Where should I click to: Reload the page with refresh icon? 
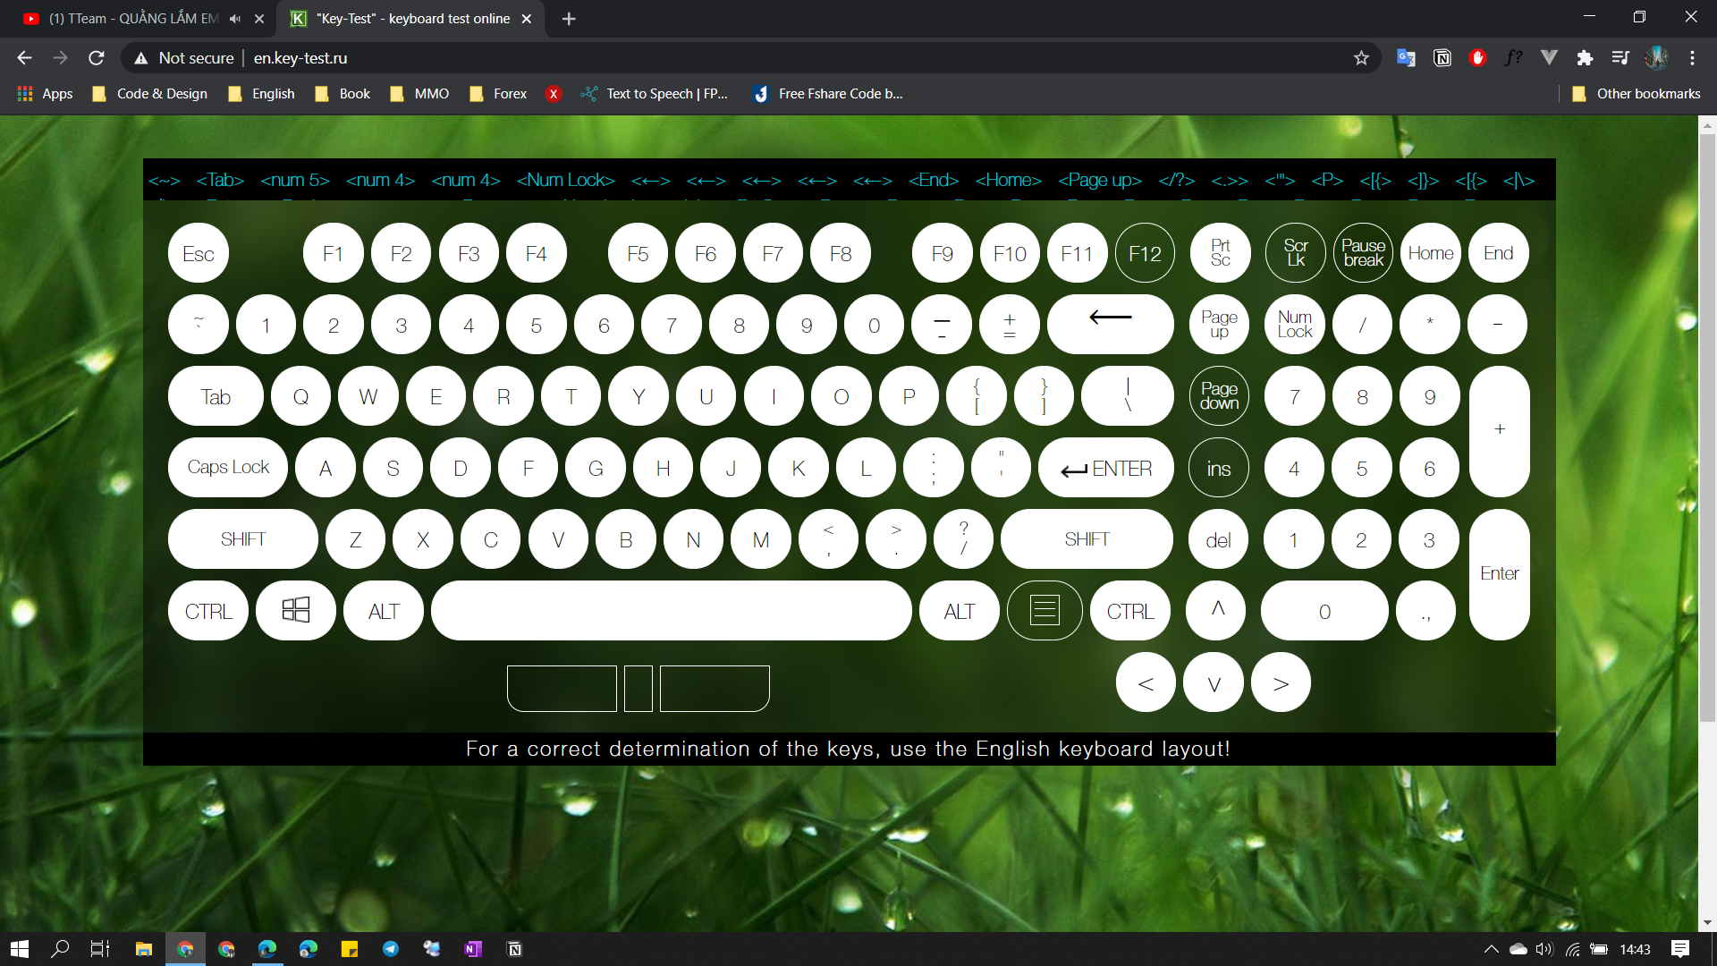(97, 58)
